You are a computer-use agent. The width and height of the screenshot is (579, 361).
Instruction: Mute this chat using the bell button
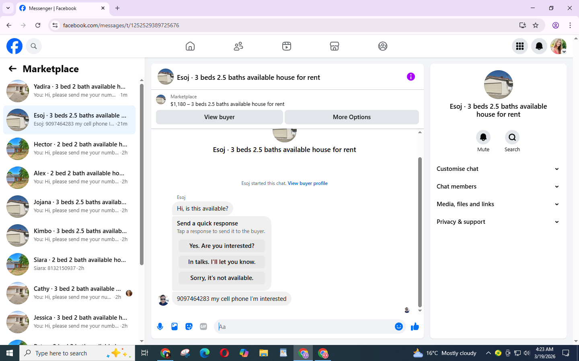pyautogui.click(x=483, y=137)
